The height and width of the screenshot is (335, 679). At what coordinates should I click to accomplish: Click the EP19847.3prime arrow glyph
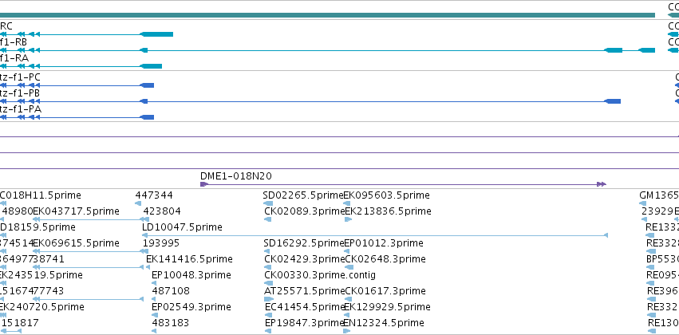tap(268, 331)
